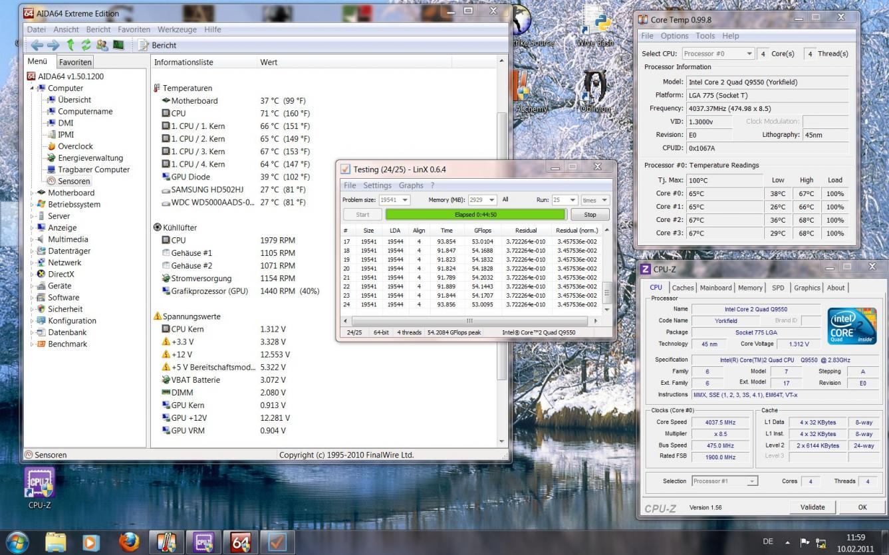889x555 pixels.
Task: Open the Memory (MiB) dropdown in LinX
Action: [x=483, y=199]
